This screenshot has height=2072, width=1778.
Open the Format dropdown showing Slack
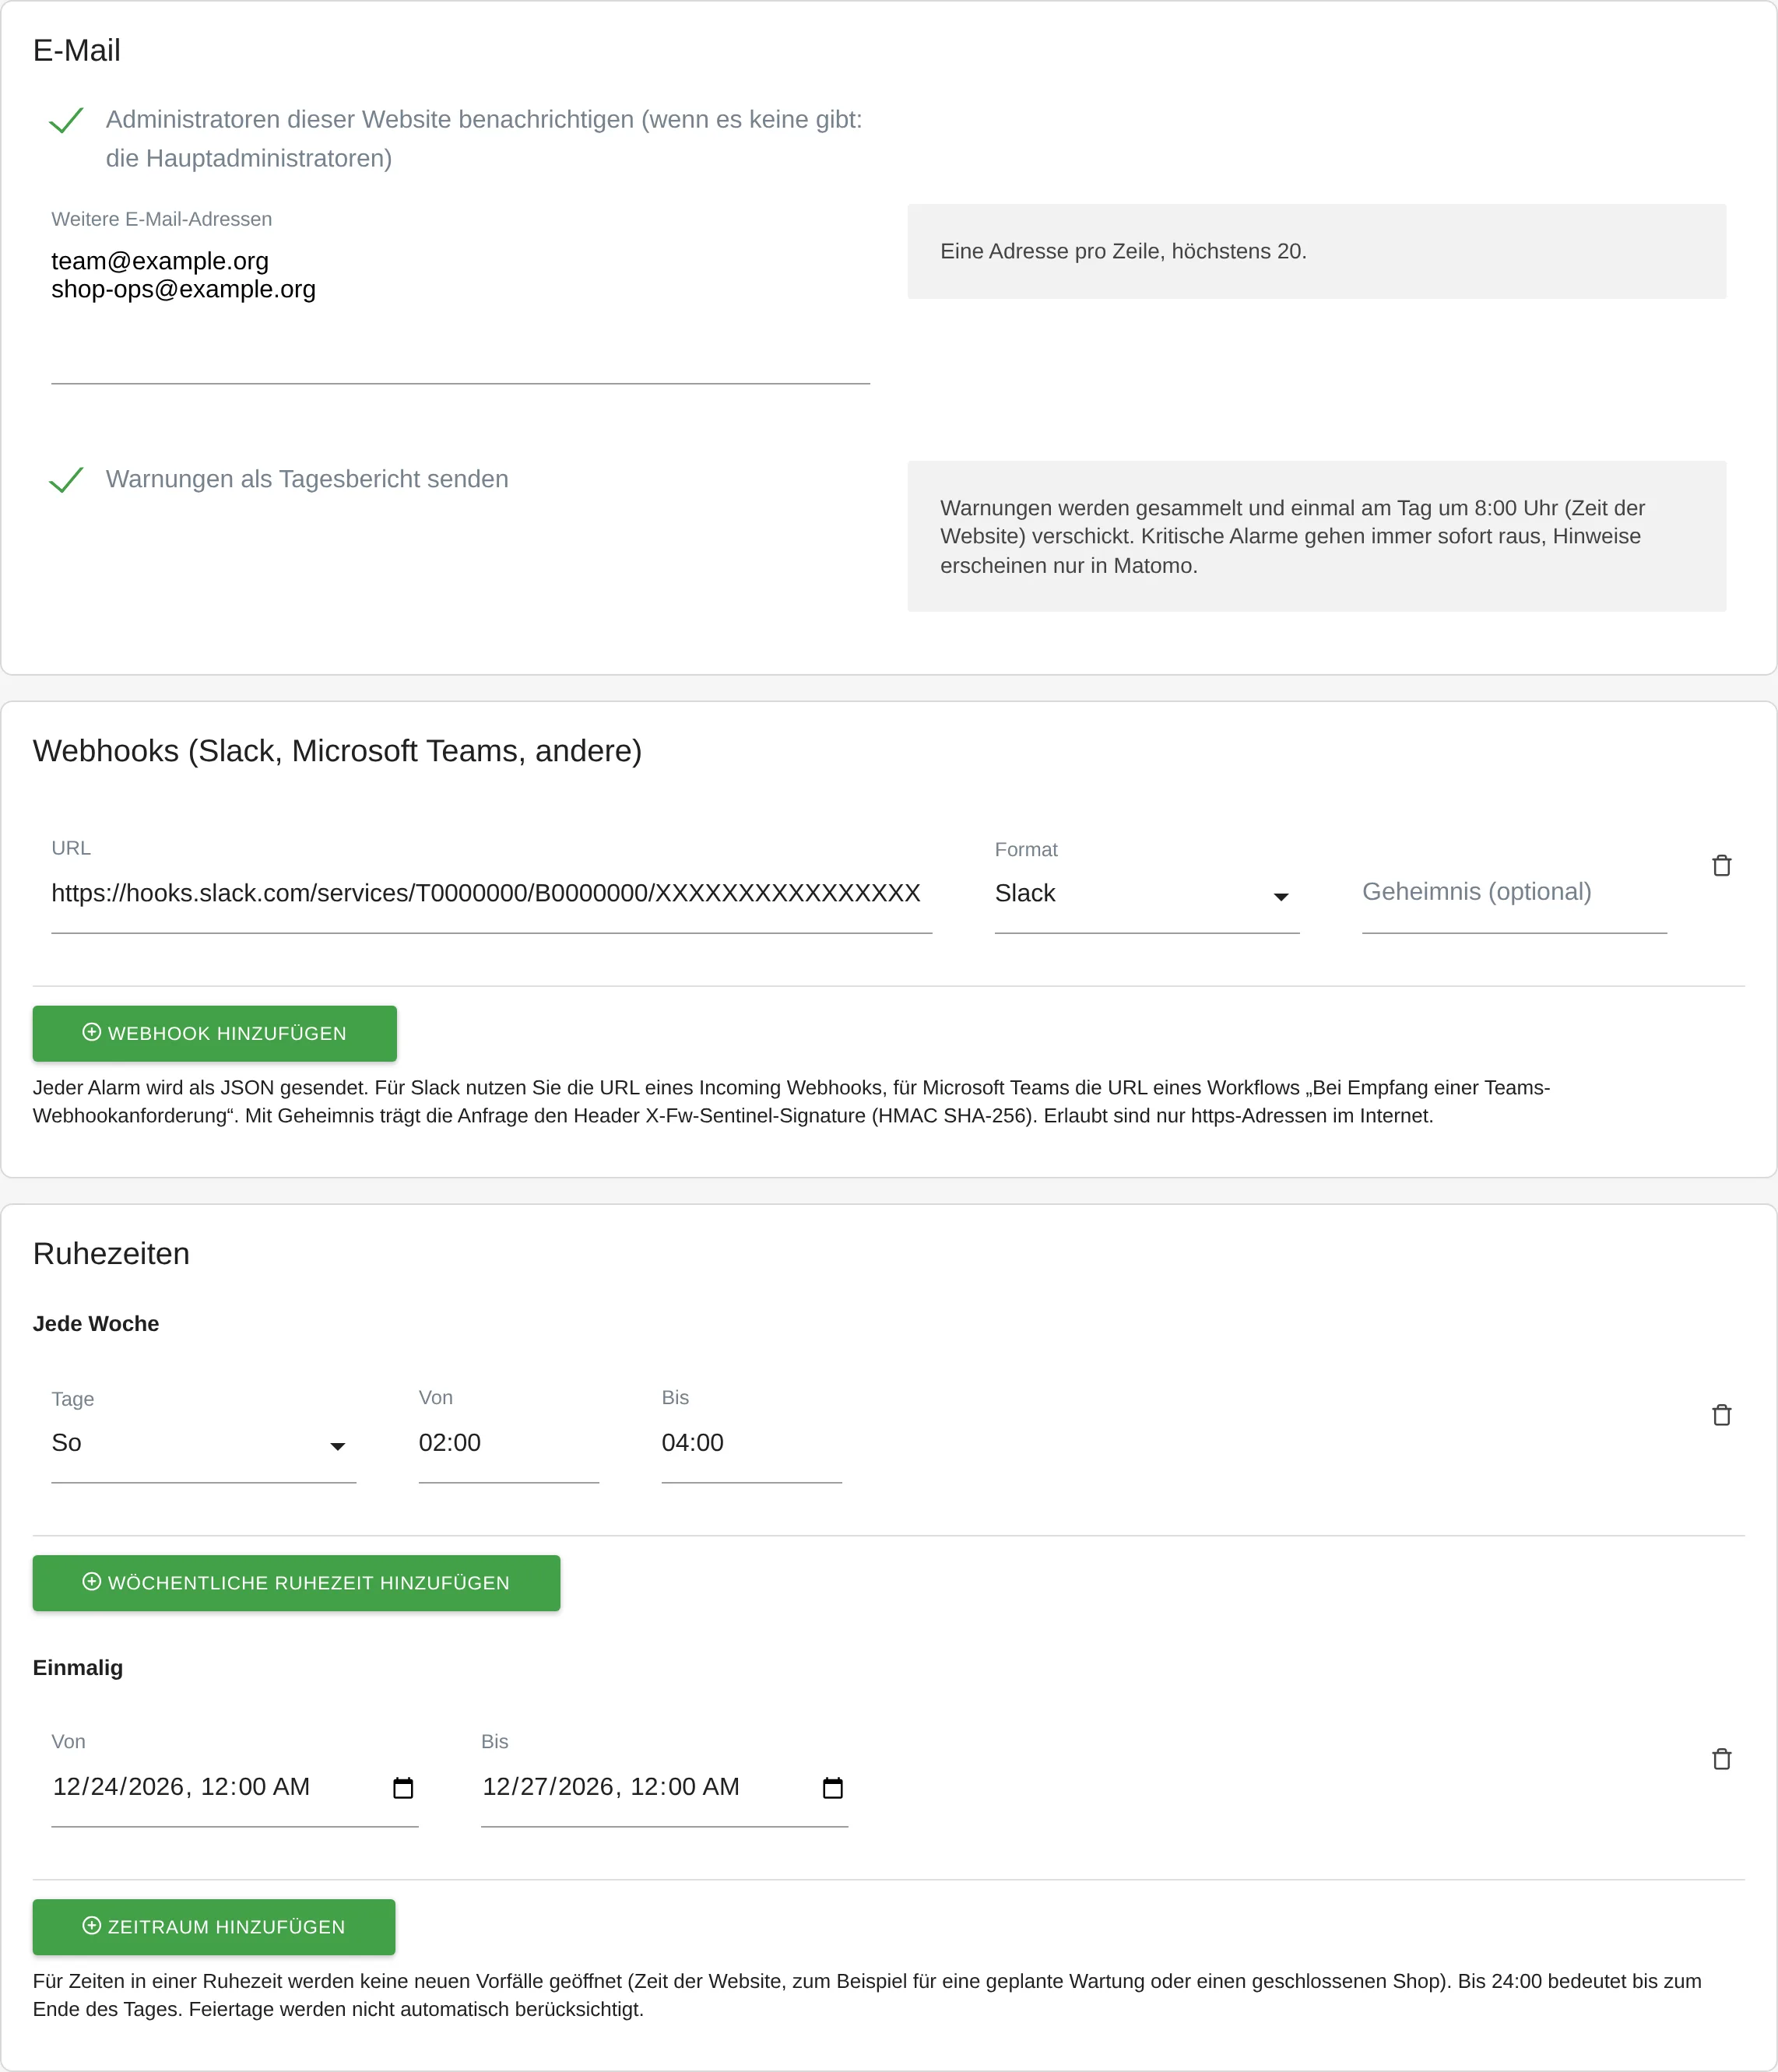[x=1146, y=893]
